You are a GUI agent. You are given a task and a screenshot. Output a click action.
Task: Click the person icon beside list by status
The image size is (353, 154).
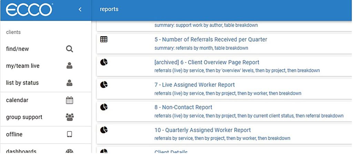[69, 82]
